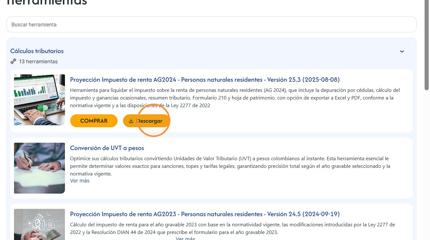Click the Descargar button label
This screenshot has width=430, height=240.
click(x=149, y=121)
